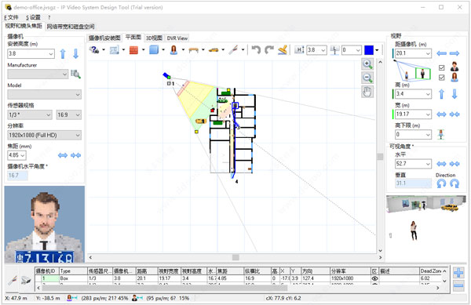Open the Model dropdown
Image resolution: width=471 pixels, height=305 pixels.
coord(78,95)
